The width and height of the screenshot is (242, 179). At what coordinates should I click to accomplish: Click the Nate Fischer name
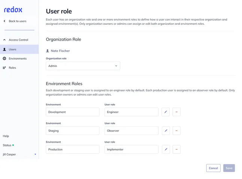click(x=60, y=51)
